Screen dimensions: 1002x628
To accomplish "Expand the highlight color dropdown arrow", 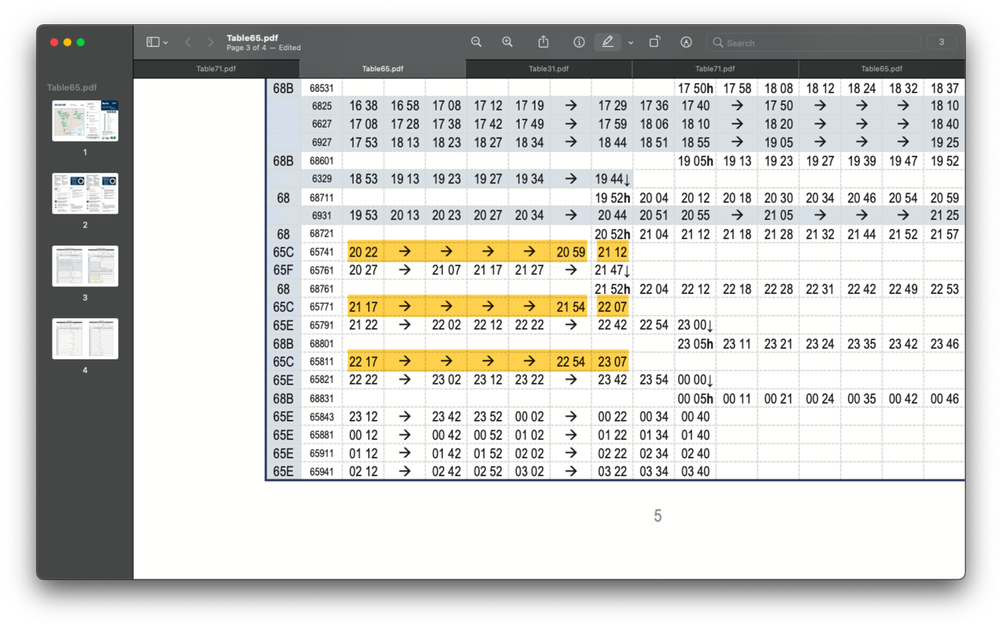I will (x=630, y=43).
